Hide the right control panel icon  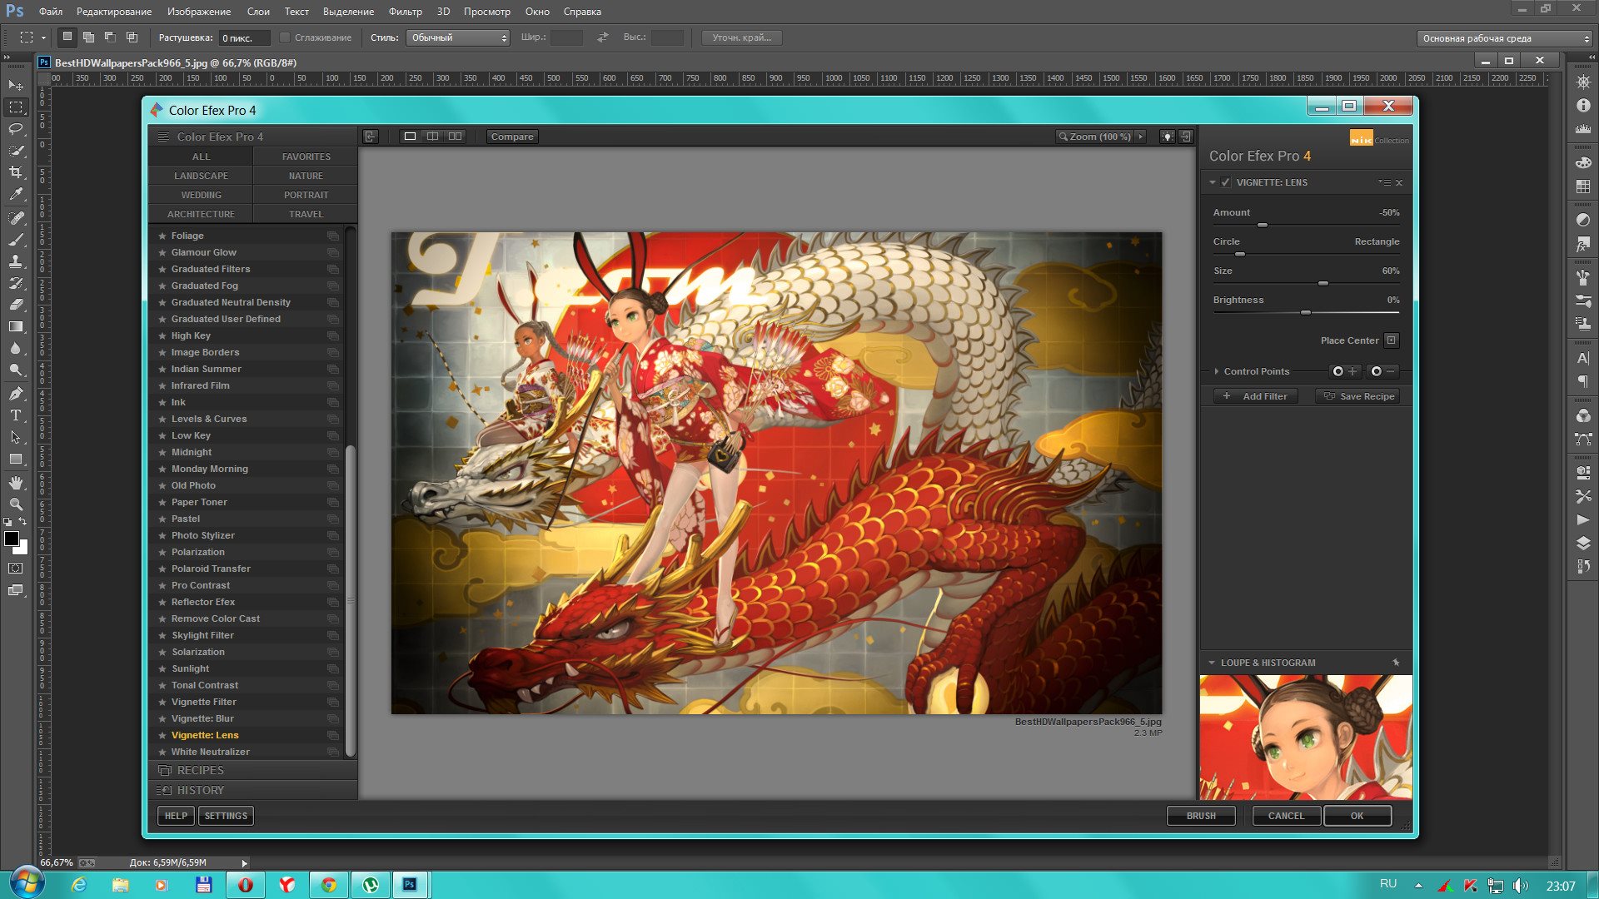1186,137
